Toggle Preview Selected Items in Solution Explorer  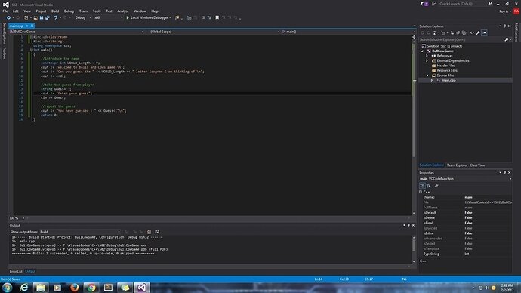click(485, 33)
